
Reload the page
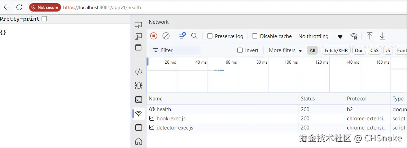[x=19, y=7]
